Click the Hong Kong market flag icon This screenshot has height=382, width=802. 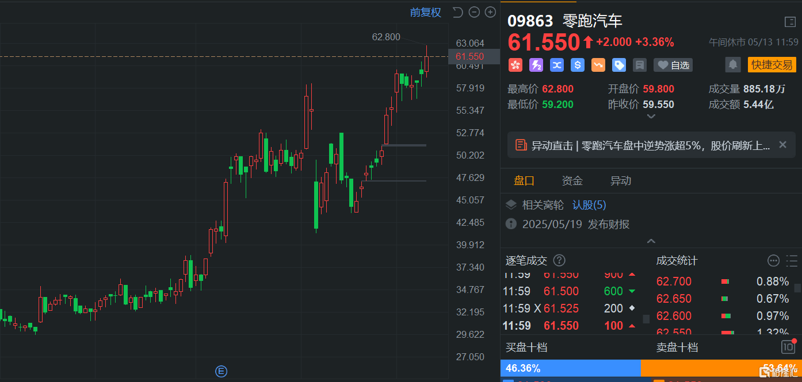[515, 65]
